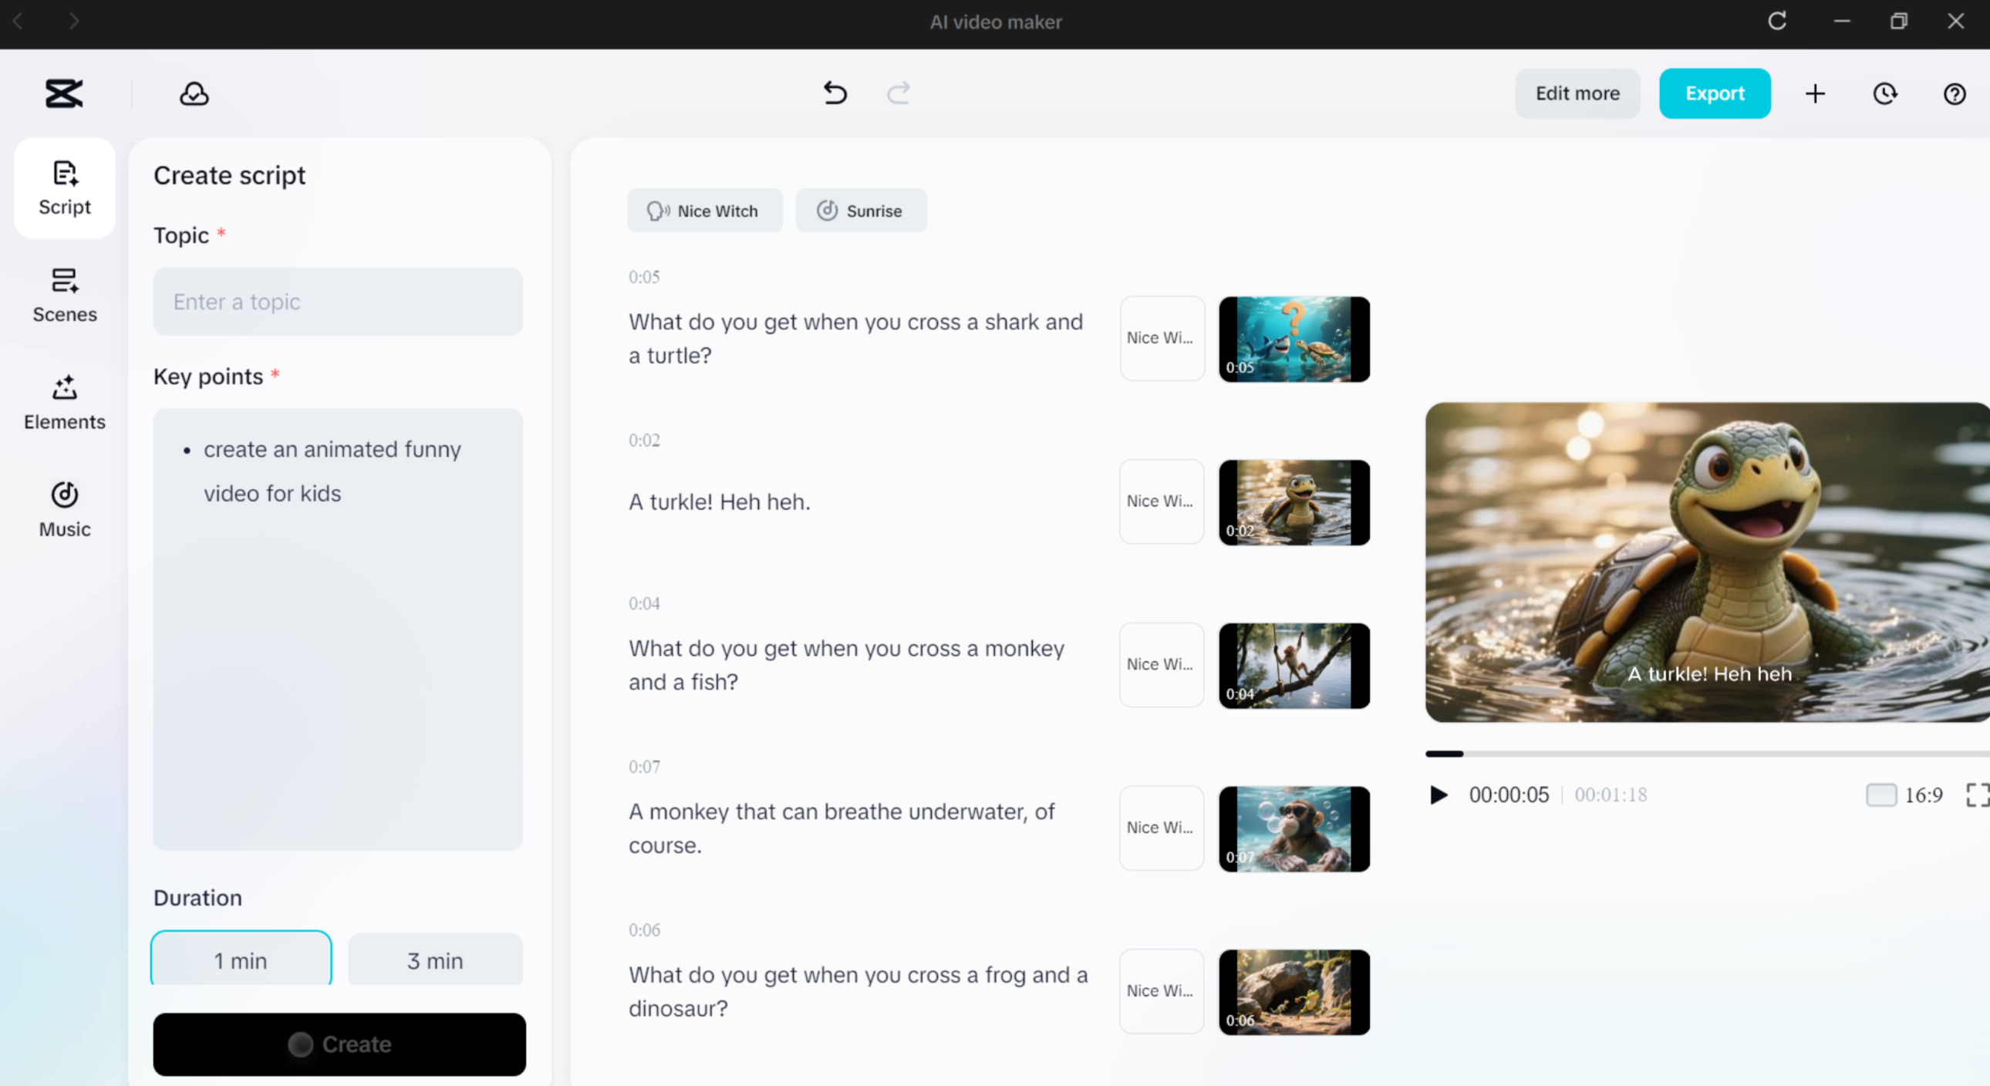This screenshot has width=1990, height=1086.
Task: Toggle the checkbox next to 16:9
Action: pyautogui.click(x=1882, y=794)
